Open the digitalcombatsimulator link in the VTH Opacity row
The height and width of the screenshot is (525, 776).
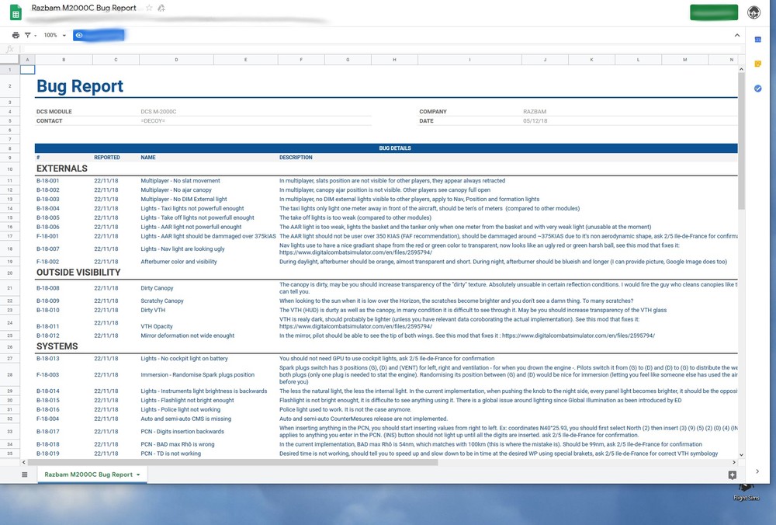(355, 326)
